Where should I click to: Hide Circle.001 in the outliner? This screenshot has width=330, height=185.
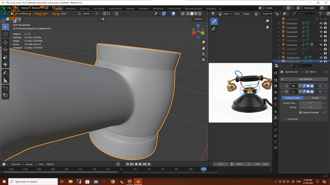[x=321, y=23]
